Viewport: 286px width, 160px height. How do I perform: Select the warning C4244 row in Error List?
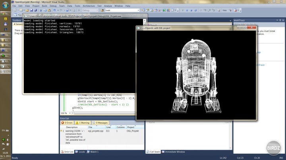click(102, 137)
